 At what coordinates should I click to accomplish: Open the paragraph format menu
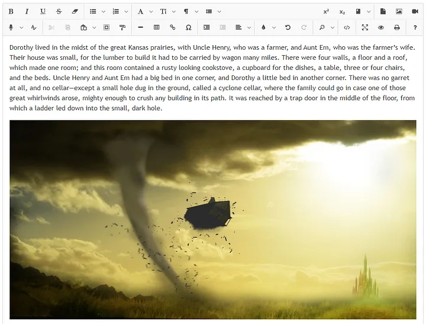point(186,11)
